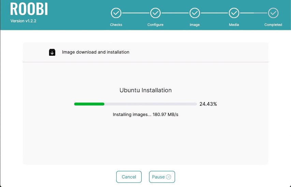
Task: Click the image download box icon
Action: pos(52,52)
